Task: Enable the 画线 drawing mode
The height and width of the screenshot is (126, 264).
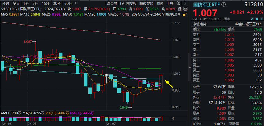Action: click(159, 4)
